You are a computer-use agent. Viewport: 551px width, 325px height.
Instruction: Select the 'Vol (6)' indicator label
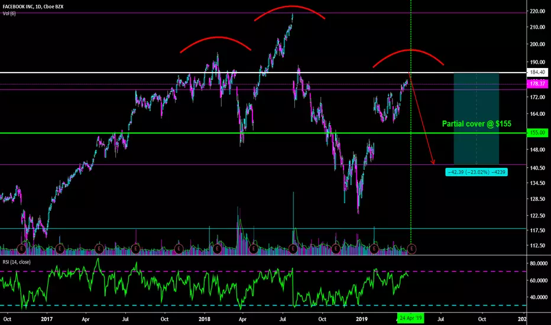point(9,14)
